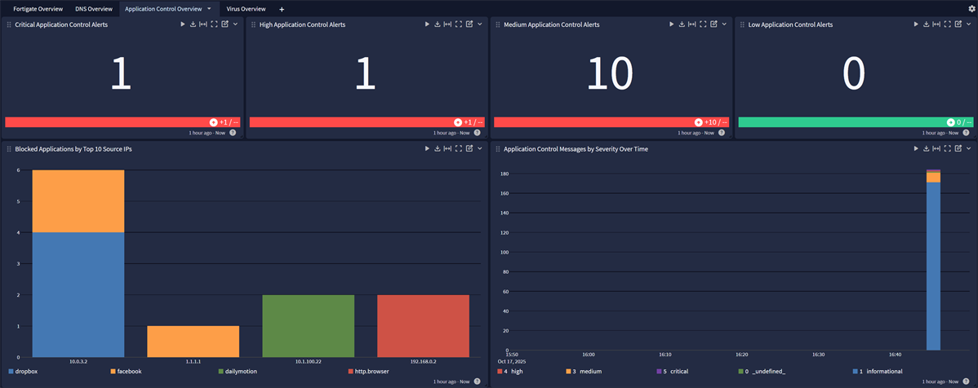Click the orange facebook legend color swatch
The height and width of the screenshot is (388, 978).
pos(113,372)
